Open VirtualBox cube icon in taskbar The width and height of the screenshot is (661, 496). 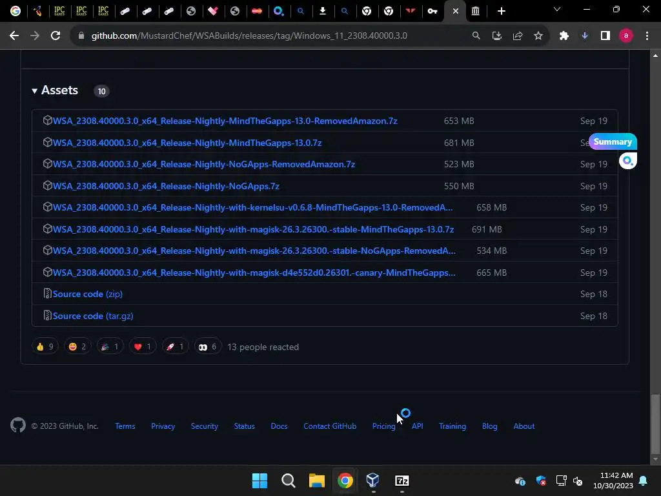coord(373,480)
